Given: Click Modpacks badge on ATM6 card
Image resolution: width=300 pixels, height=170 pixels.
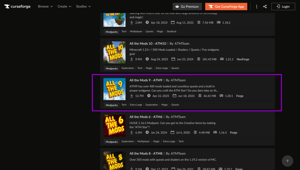Looking at the screenshot, I should tap(112, 142).
